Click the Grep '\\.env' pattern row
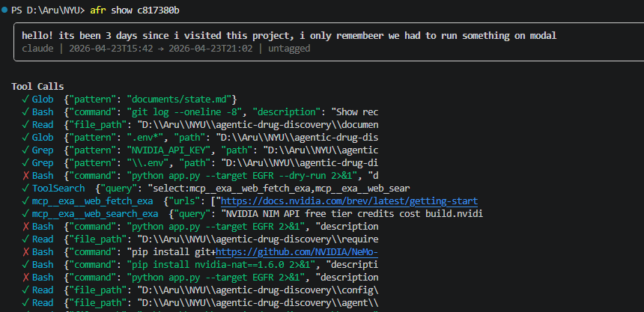This screenshot has width=644, height=312. [200, 163]
